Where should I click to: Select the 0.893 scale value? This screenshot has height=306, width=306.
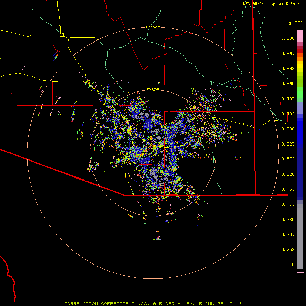tap(288, 68)
